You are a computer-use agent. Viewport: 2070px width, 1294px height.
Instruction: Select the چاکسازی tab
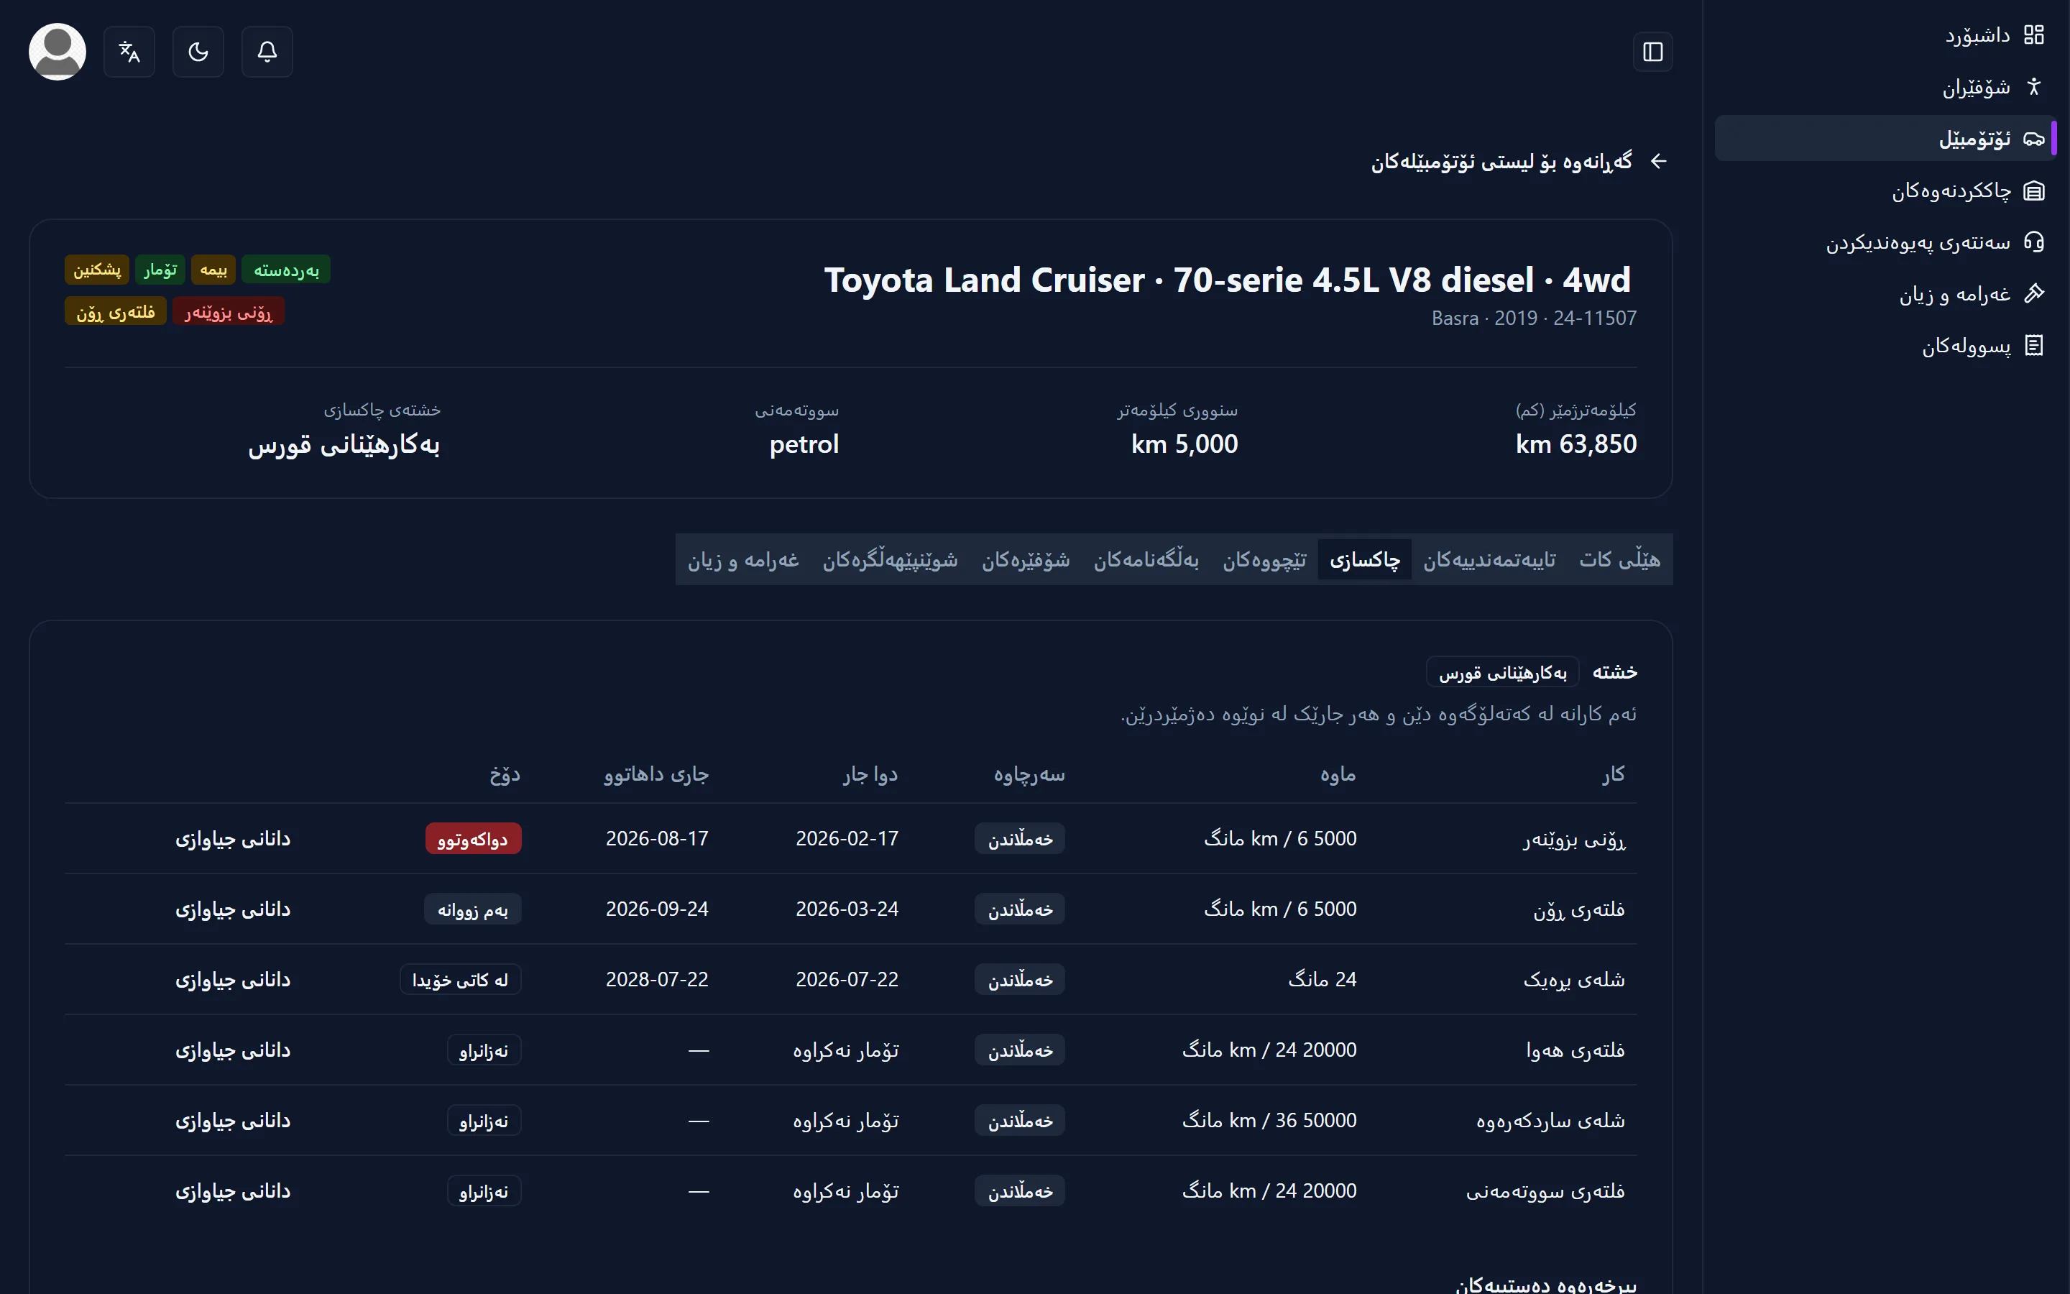tap(1364, 560)
